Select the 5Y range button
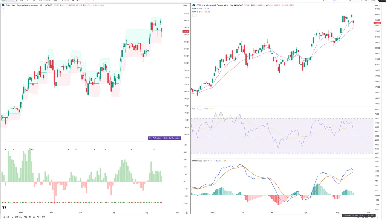Image resolution: width=386 pixels, height=219 pixels. [34, 217]
